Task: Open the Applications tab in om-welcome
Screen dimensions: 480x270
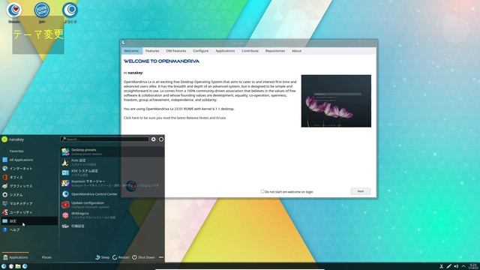Action: coord(225,51)
